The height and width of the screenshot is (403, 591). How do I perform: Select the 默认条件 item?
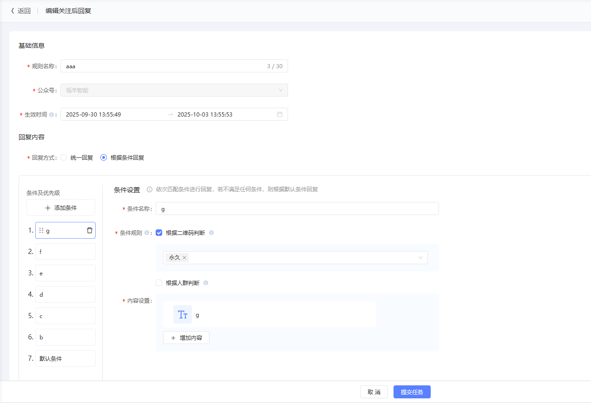point(66,358)
